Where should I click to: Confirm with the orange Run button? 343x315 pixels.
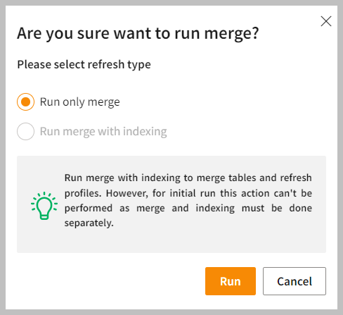[x=231, y=281]
